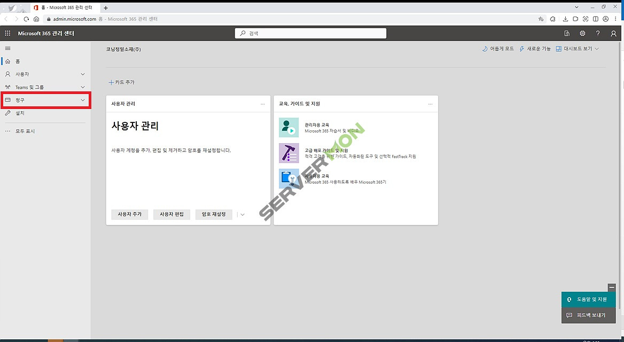Click the 암호 재설정 button

click(x=214, y=214)
